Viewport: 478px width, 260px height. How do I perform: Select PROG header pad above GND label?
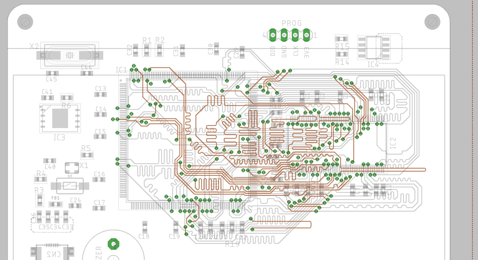284,35
